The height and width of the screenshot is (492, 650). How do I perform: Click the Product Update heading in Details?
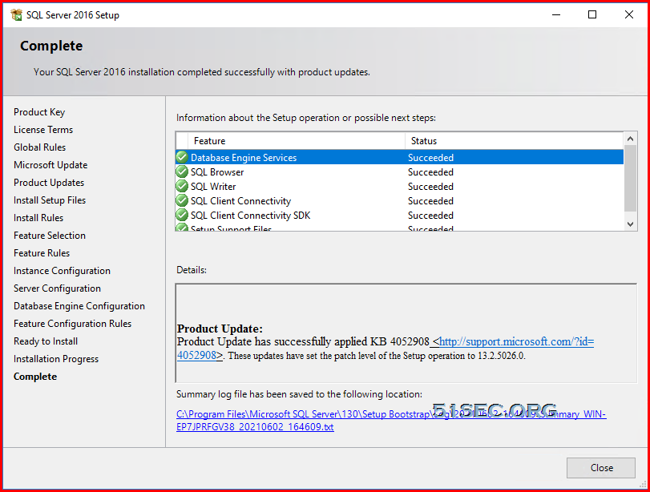point(220,329)
